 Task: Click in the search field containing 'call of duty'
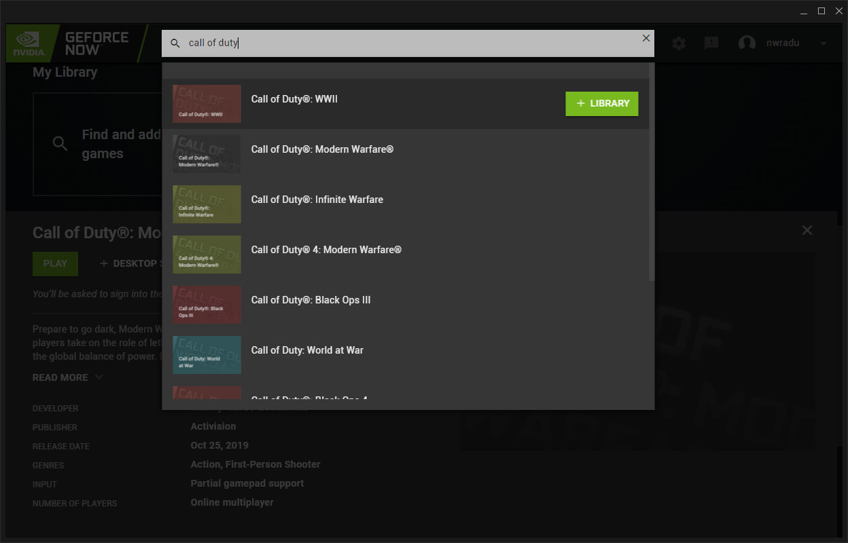408,43
